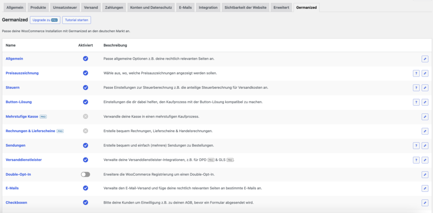Open the E-Mails settings tab
The width and height of the screenshot is (433, 213).
185,8
